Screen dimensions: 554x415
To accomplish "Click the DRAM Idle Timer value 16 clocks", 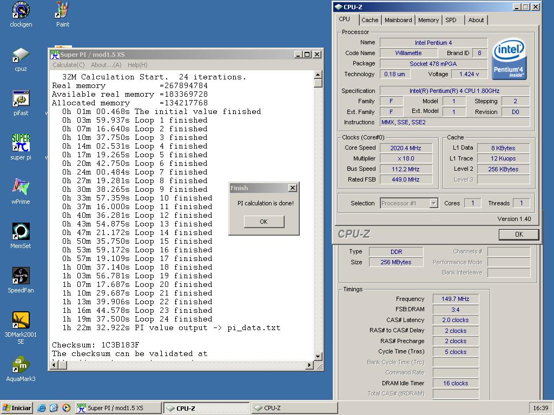I will click(456, 383).
